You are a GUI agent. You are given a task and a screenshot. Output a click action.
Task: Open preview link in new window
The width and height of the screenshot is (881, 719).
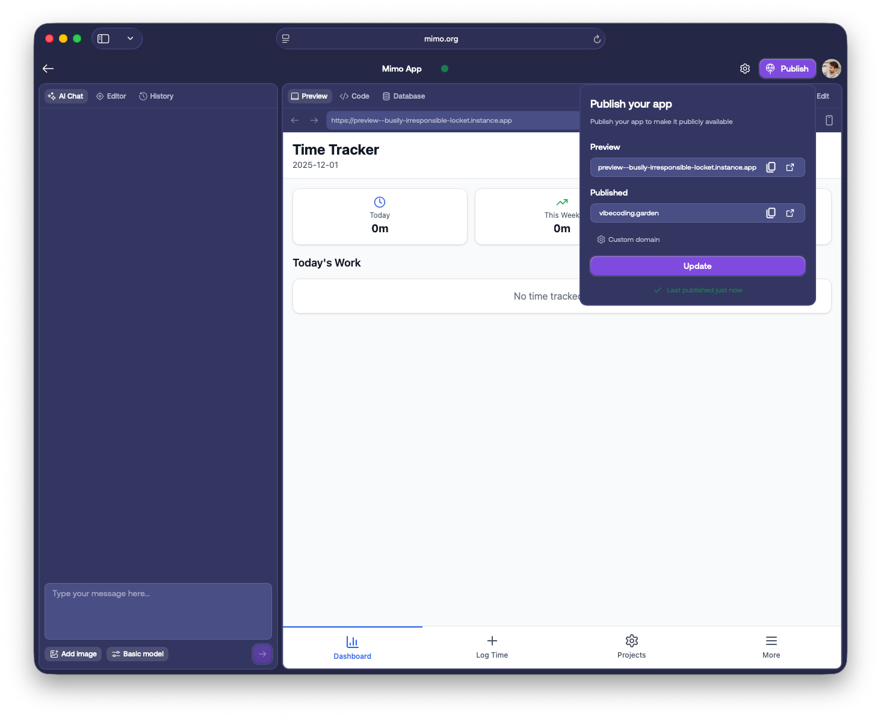[790, 167]
